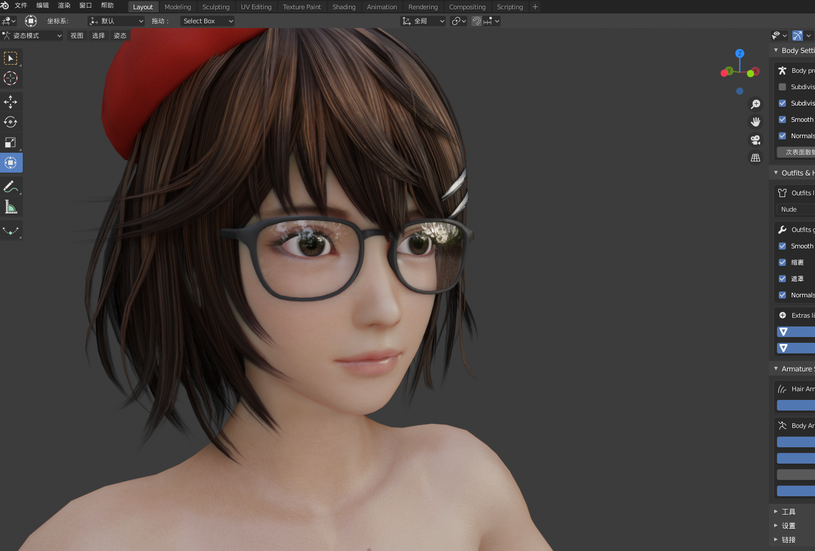The image size is (815, 551).
Task: Pick the Measure ruler tool
Action: [11, 207]
